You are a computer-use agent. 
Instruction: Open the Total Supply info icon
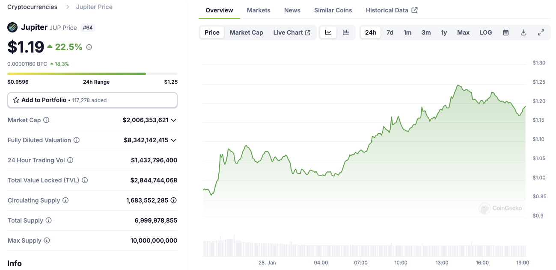pyautogui.click(x=49, y=220)
